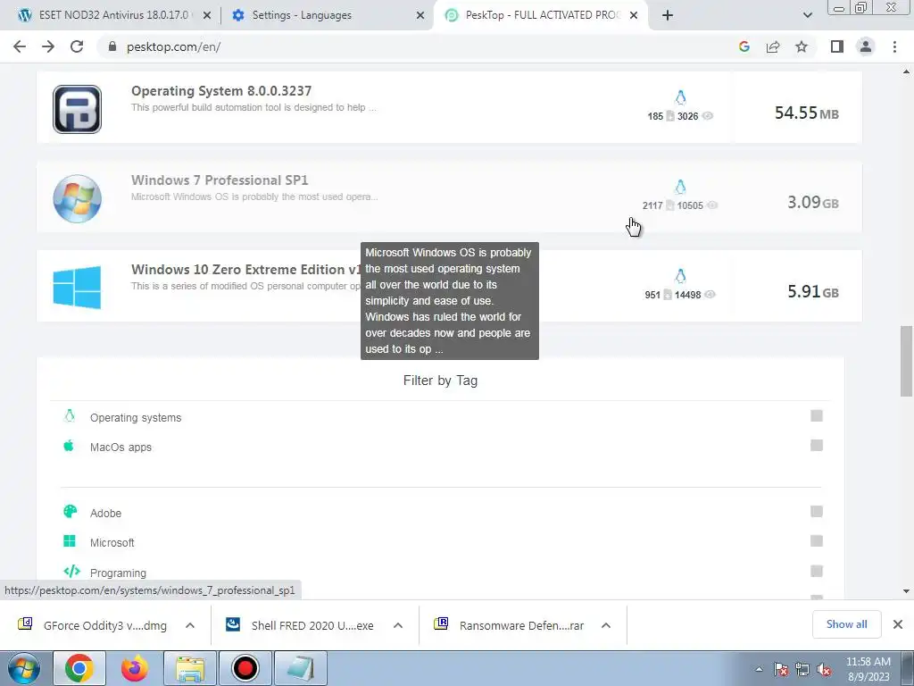Close the ESET NOD32 Antivirus tab
The width and height of the screenshot is (914, 686).
207,16
